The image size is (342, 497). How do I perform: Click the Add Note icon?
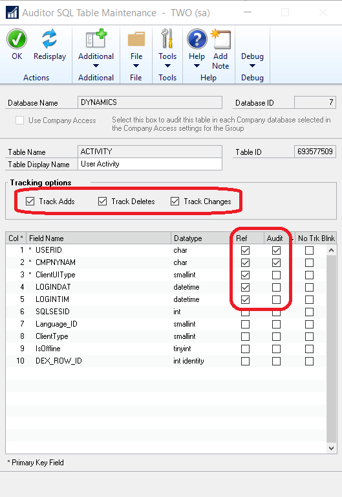[221, 39]
